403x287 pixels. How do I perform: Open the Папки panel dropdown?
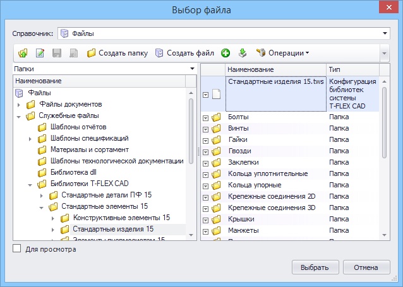192,69
